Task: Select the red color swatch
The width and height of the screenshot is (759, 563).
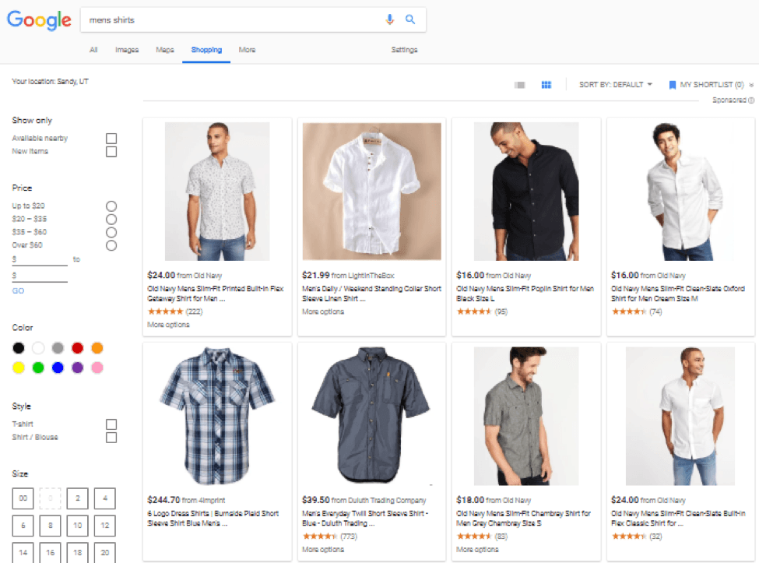Action: (78, 348)
